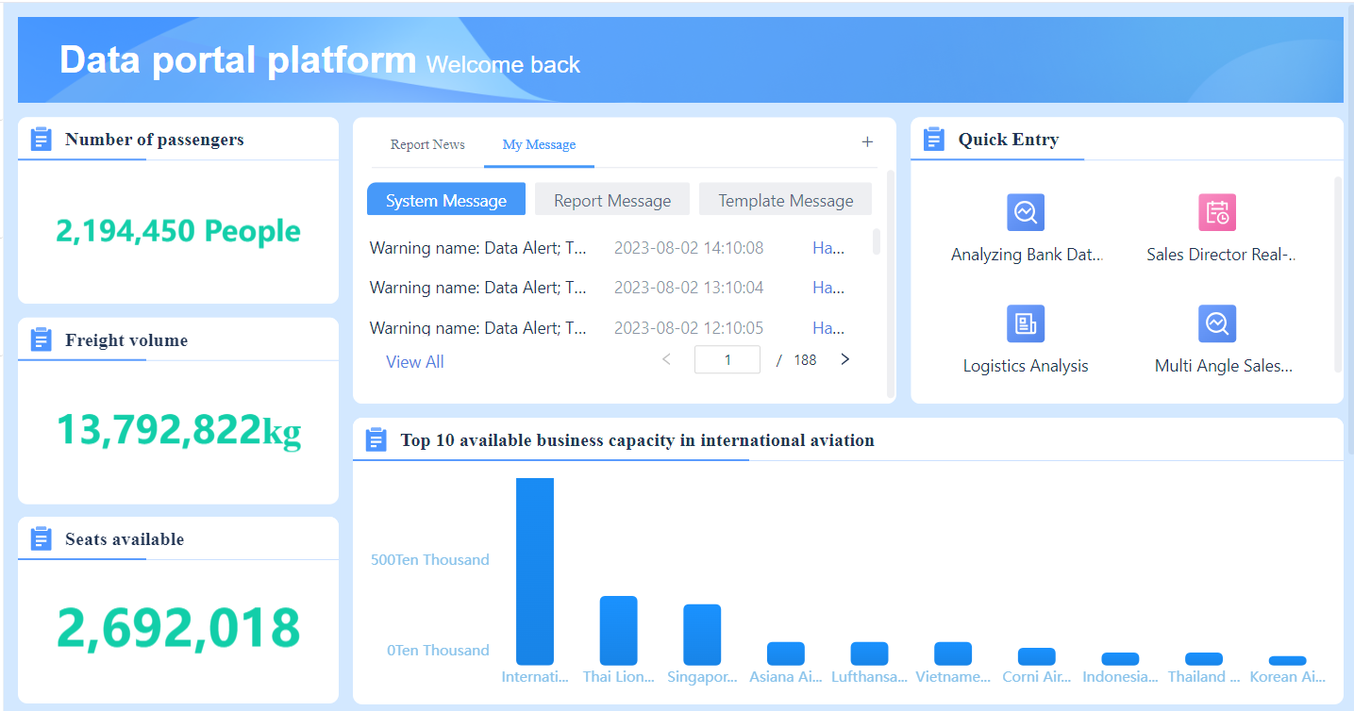This screenshot has width=1354, height=711.
Task: Click the Seats available clipboard icon
Action: (x=42, y=538)
